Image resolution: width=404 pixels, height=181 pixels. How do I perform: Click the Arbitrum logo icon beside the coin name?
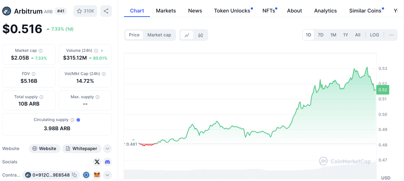pos(7,11)
